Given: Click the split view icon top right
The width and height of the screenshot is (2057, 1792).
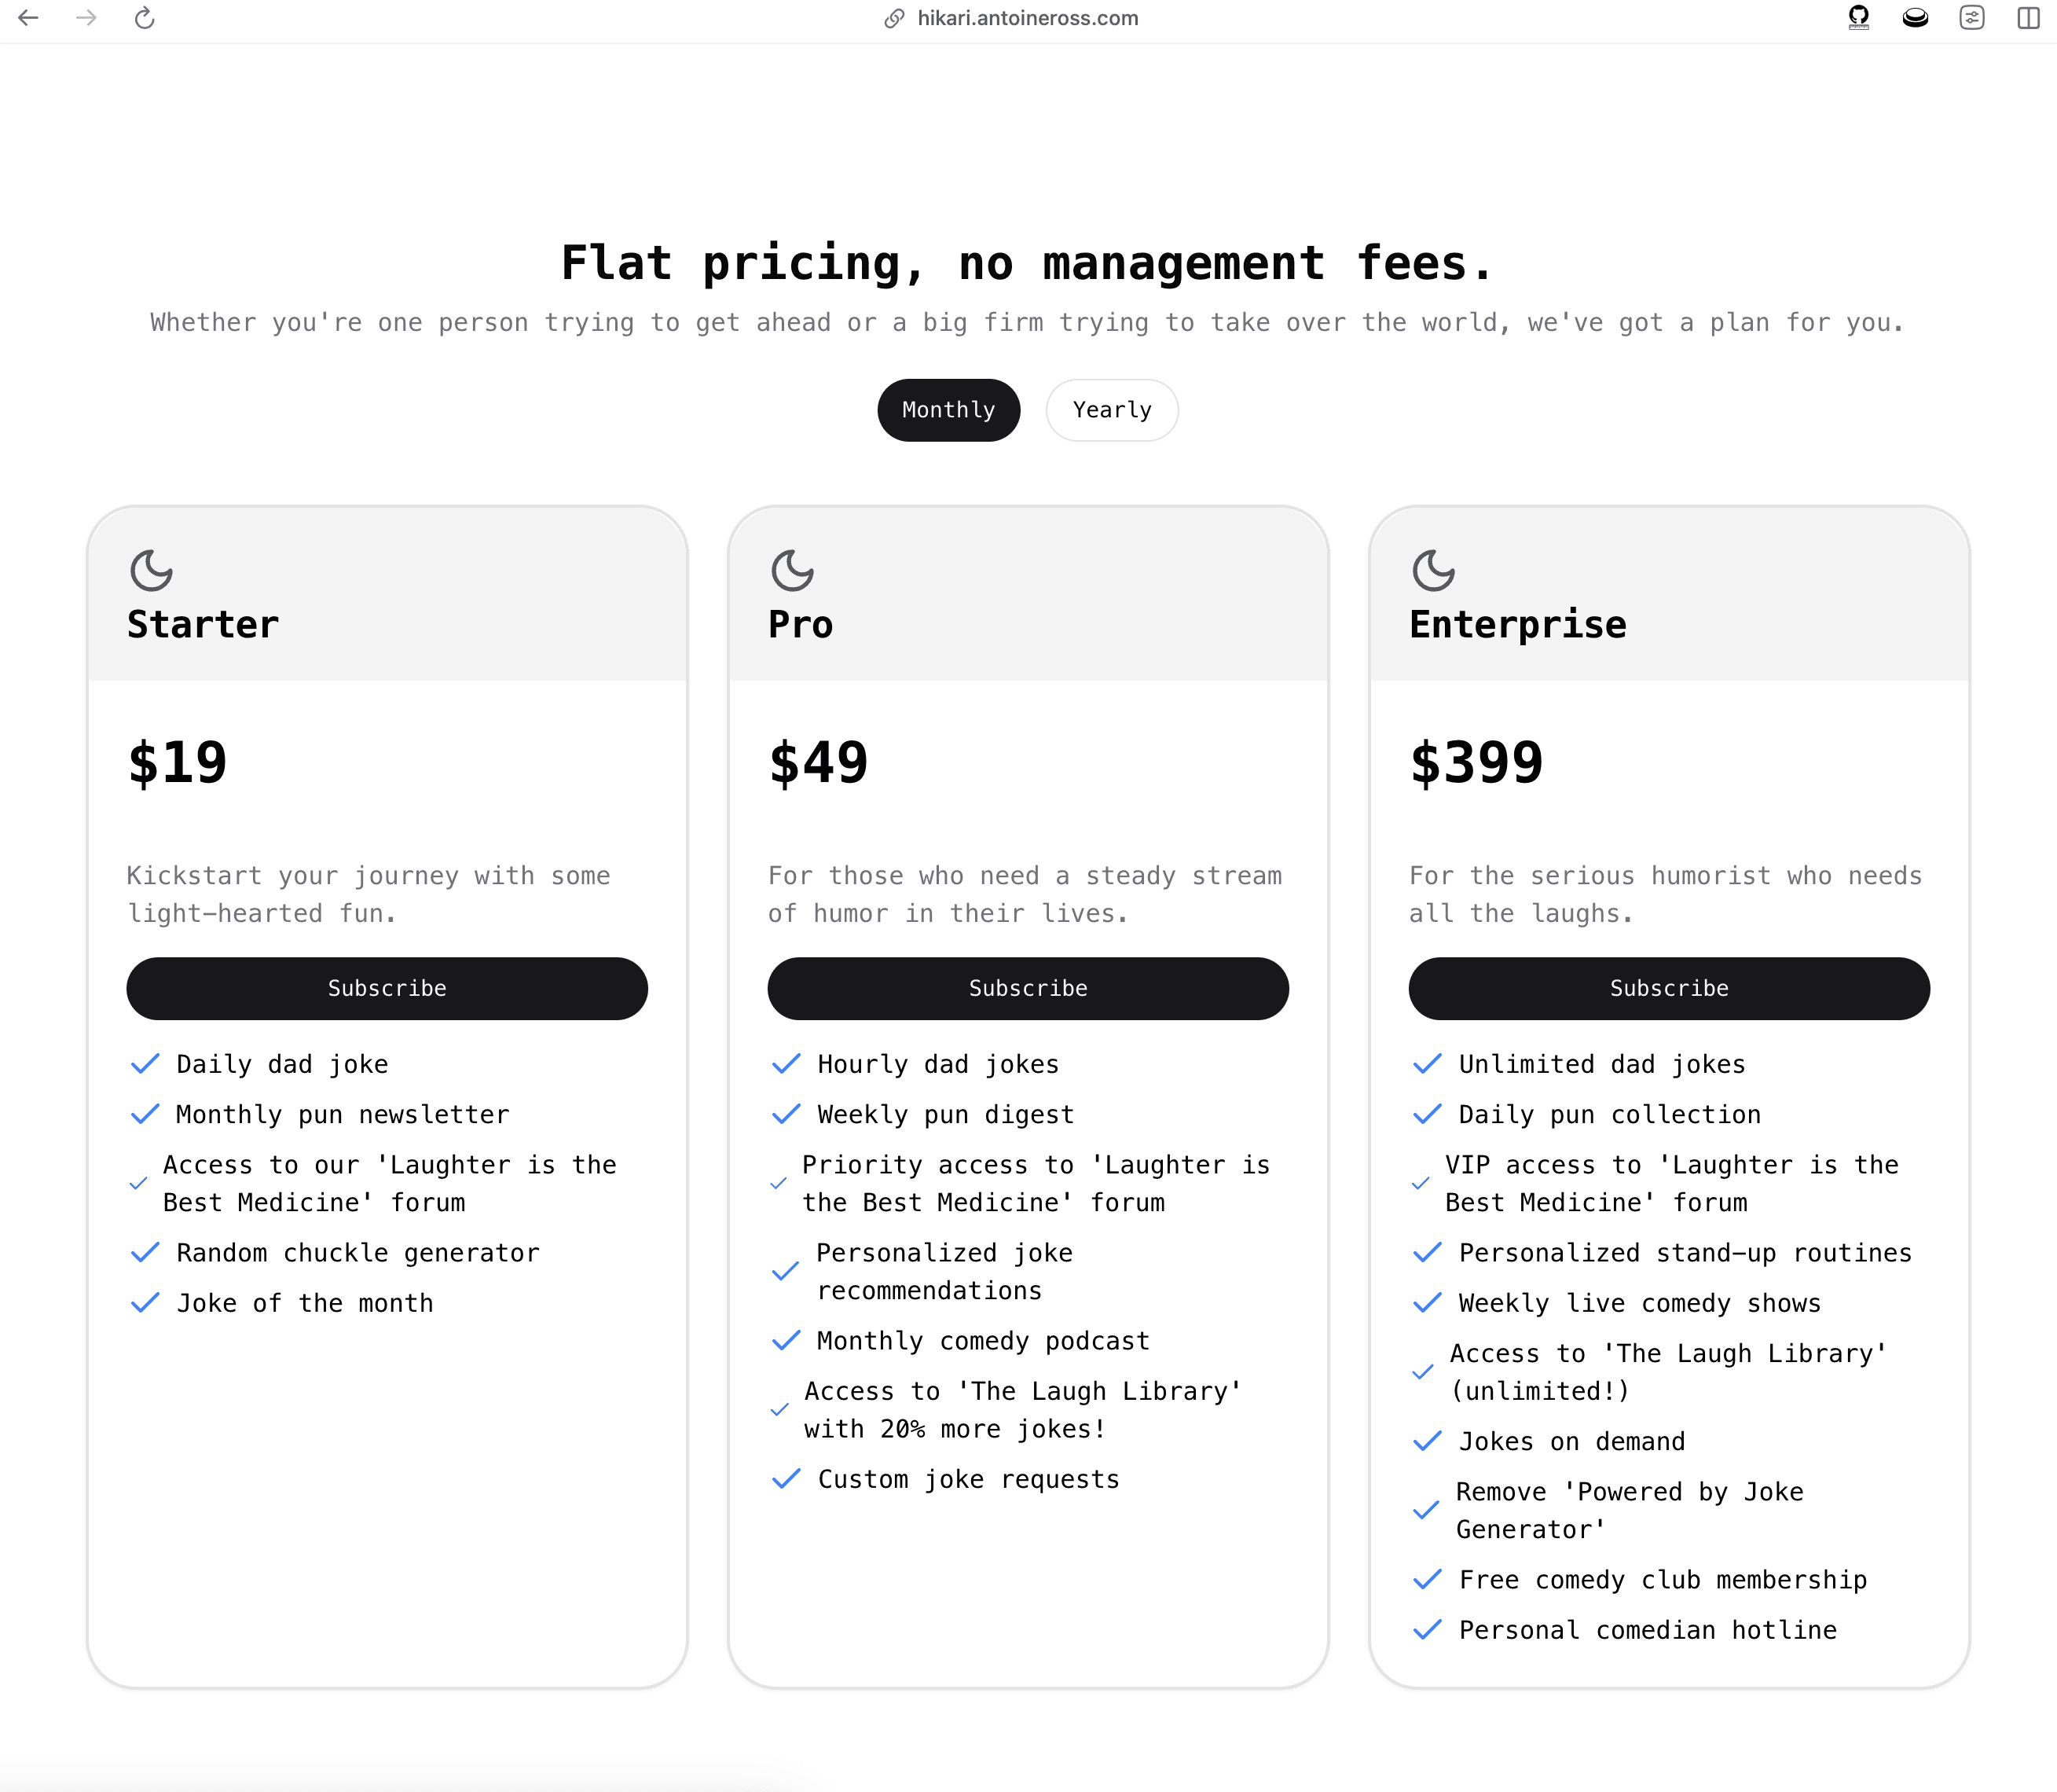Looking at the screenshot, I should (2028, 17).
